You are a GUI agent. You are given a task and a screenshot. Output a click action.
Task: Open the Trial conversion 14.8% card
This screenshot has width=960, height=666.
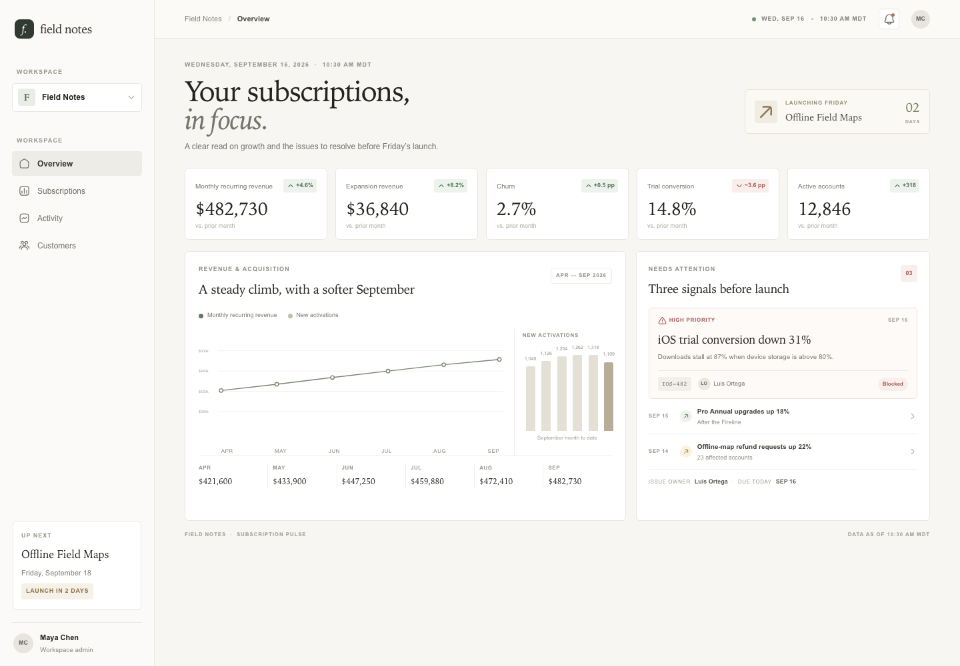point(708,204)
